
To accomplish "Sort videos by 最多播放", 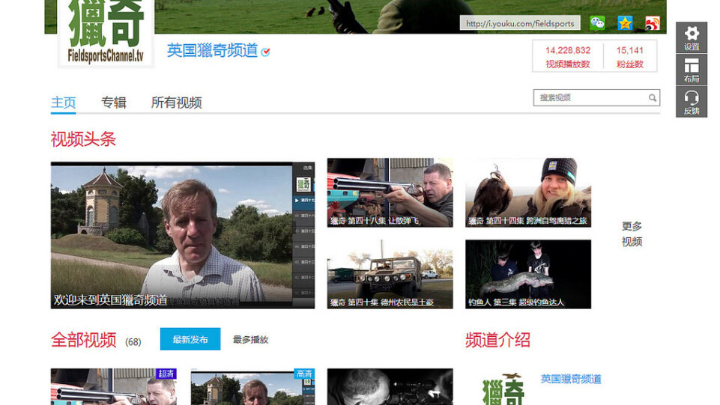I will point(250,339).
